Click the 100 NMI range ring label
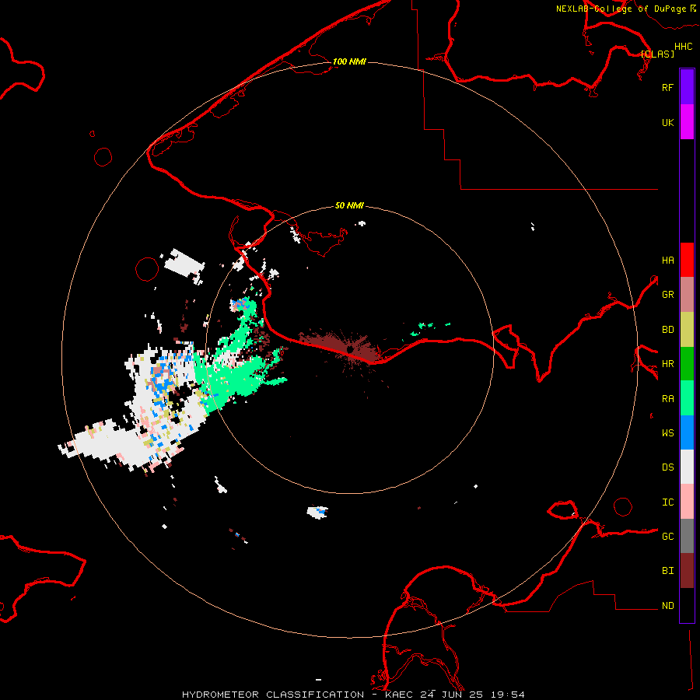 (x=349, y=61)
